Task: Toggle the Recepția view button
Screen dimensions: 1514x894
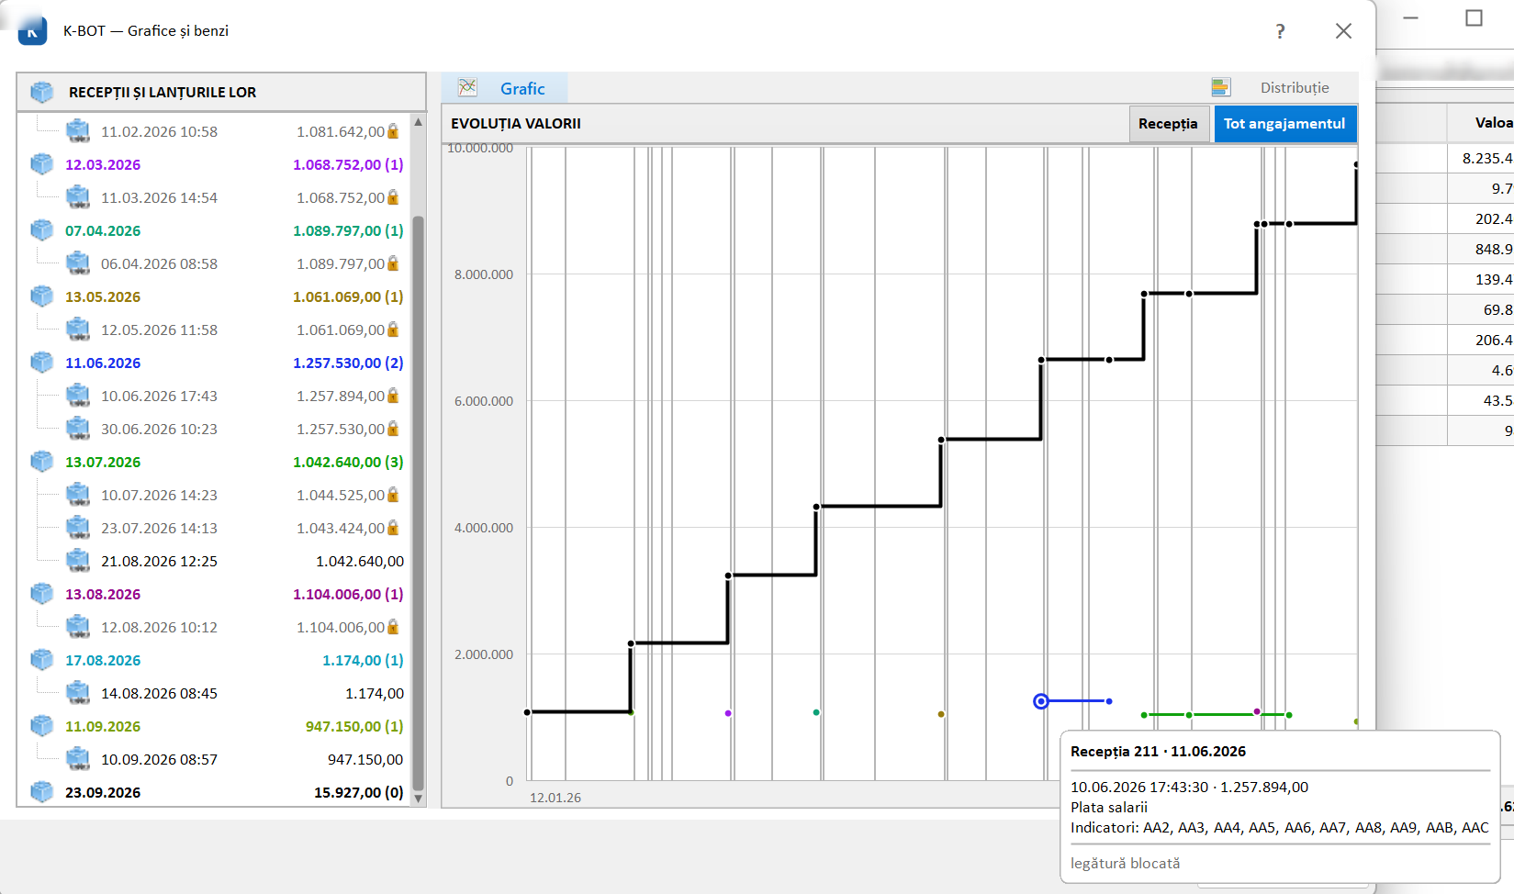Action: 1168,124
